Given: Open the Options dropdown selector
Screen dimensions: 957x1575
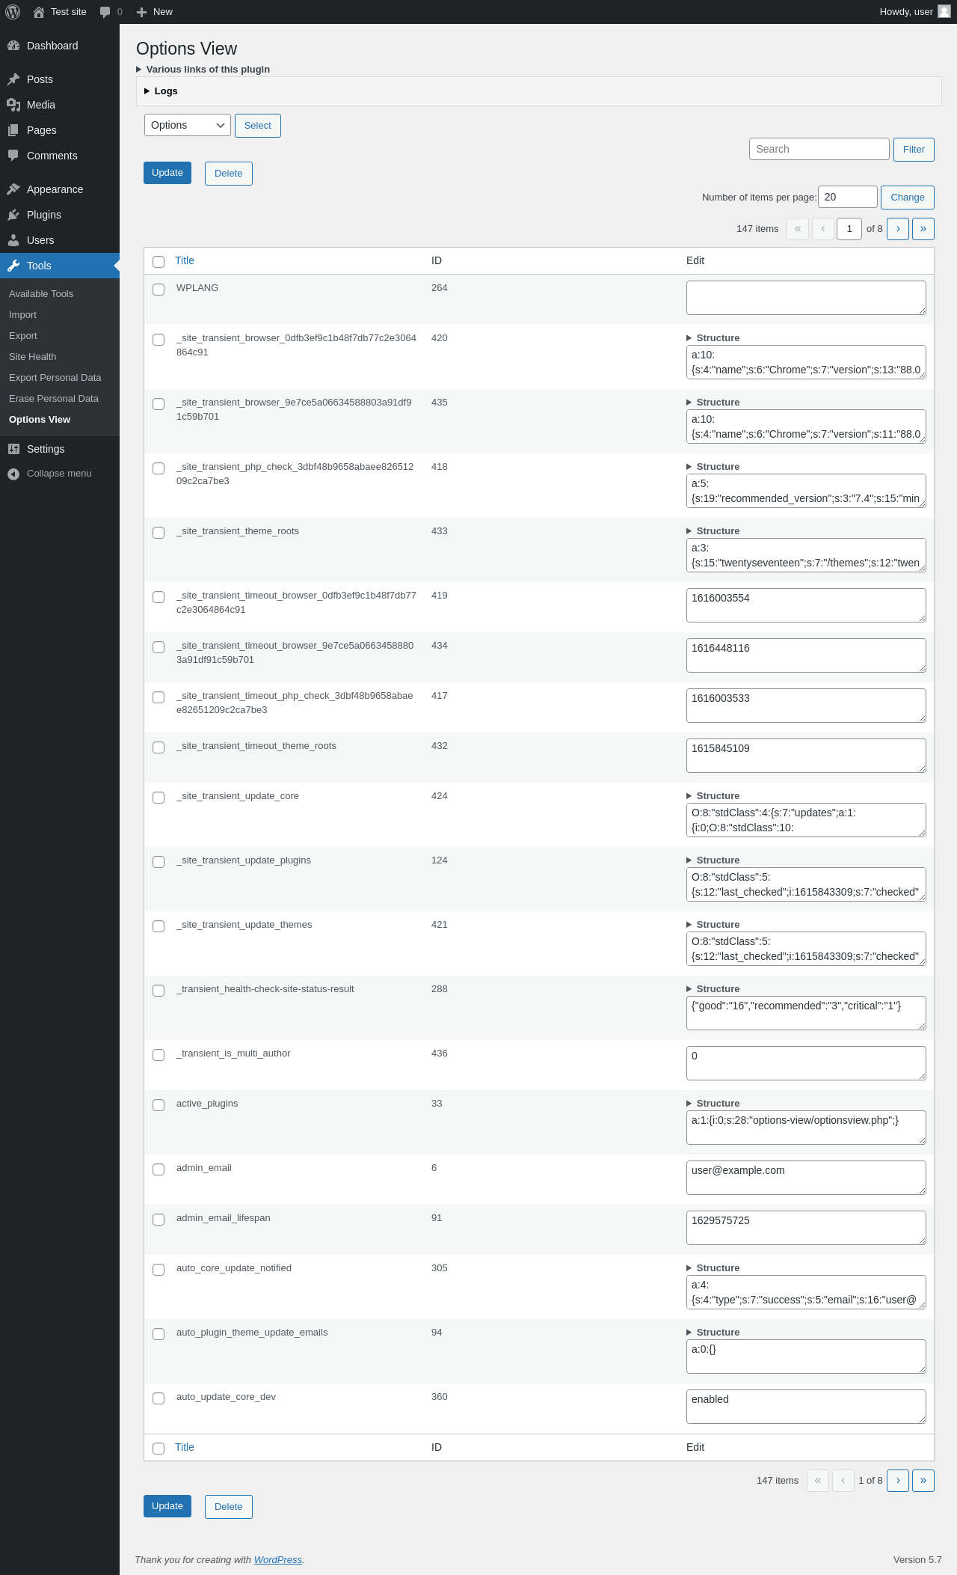Looking at the screenshot, I should click(188, 125).
